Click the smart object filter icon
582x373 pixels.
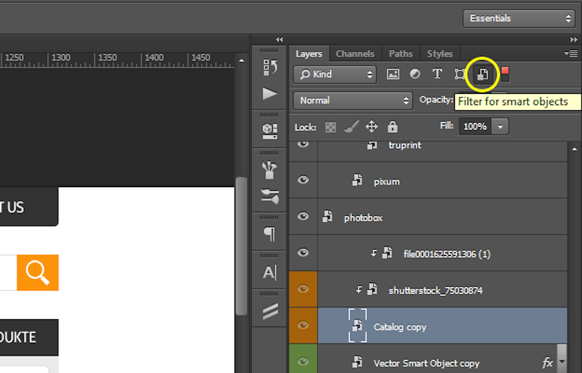pyautogui.click(x=482, y=74)
